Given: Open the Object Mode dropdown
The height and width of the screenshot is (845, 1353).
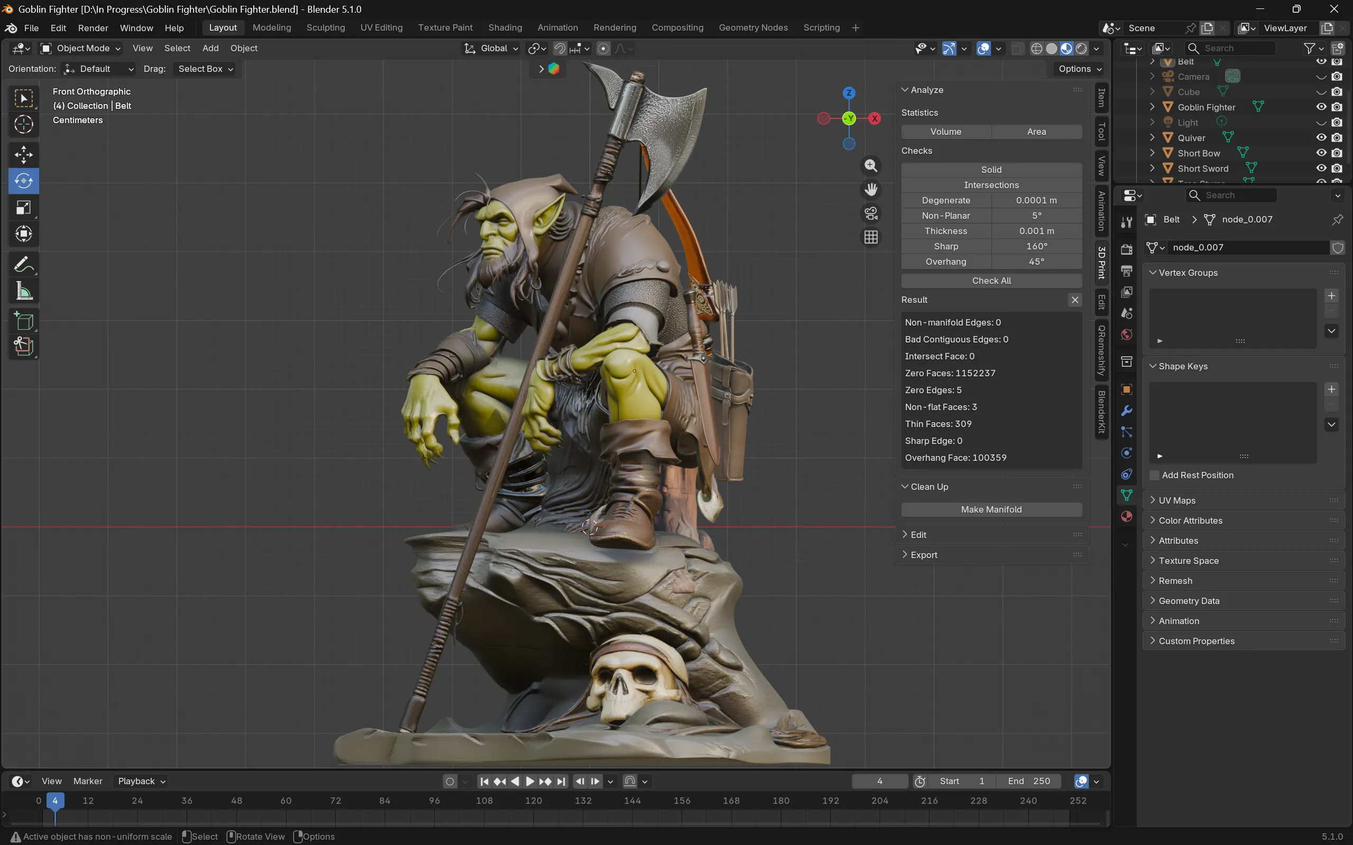Looking at the screenshot, I should [x=81, y=49].
